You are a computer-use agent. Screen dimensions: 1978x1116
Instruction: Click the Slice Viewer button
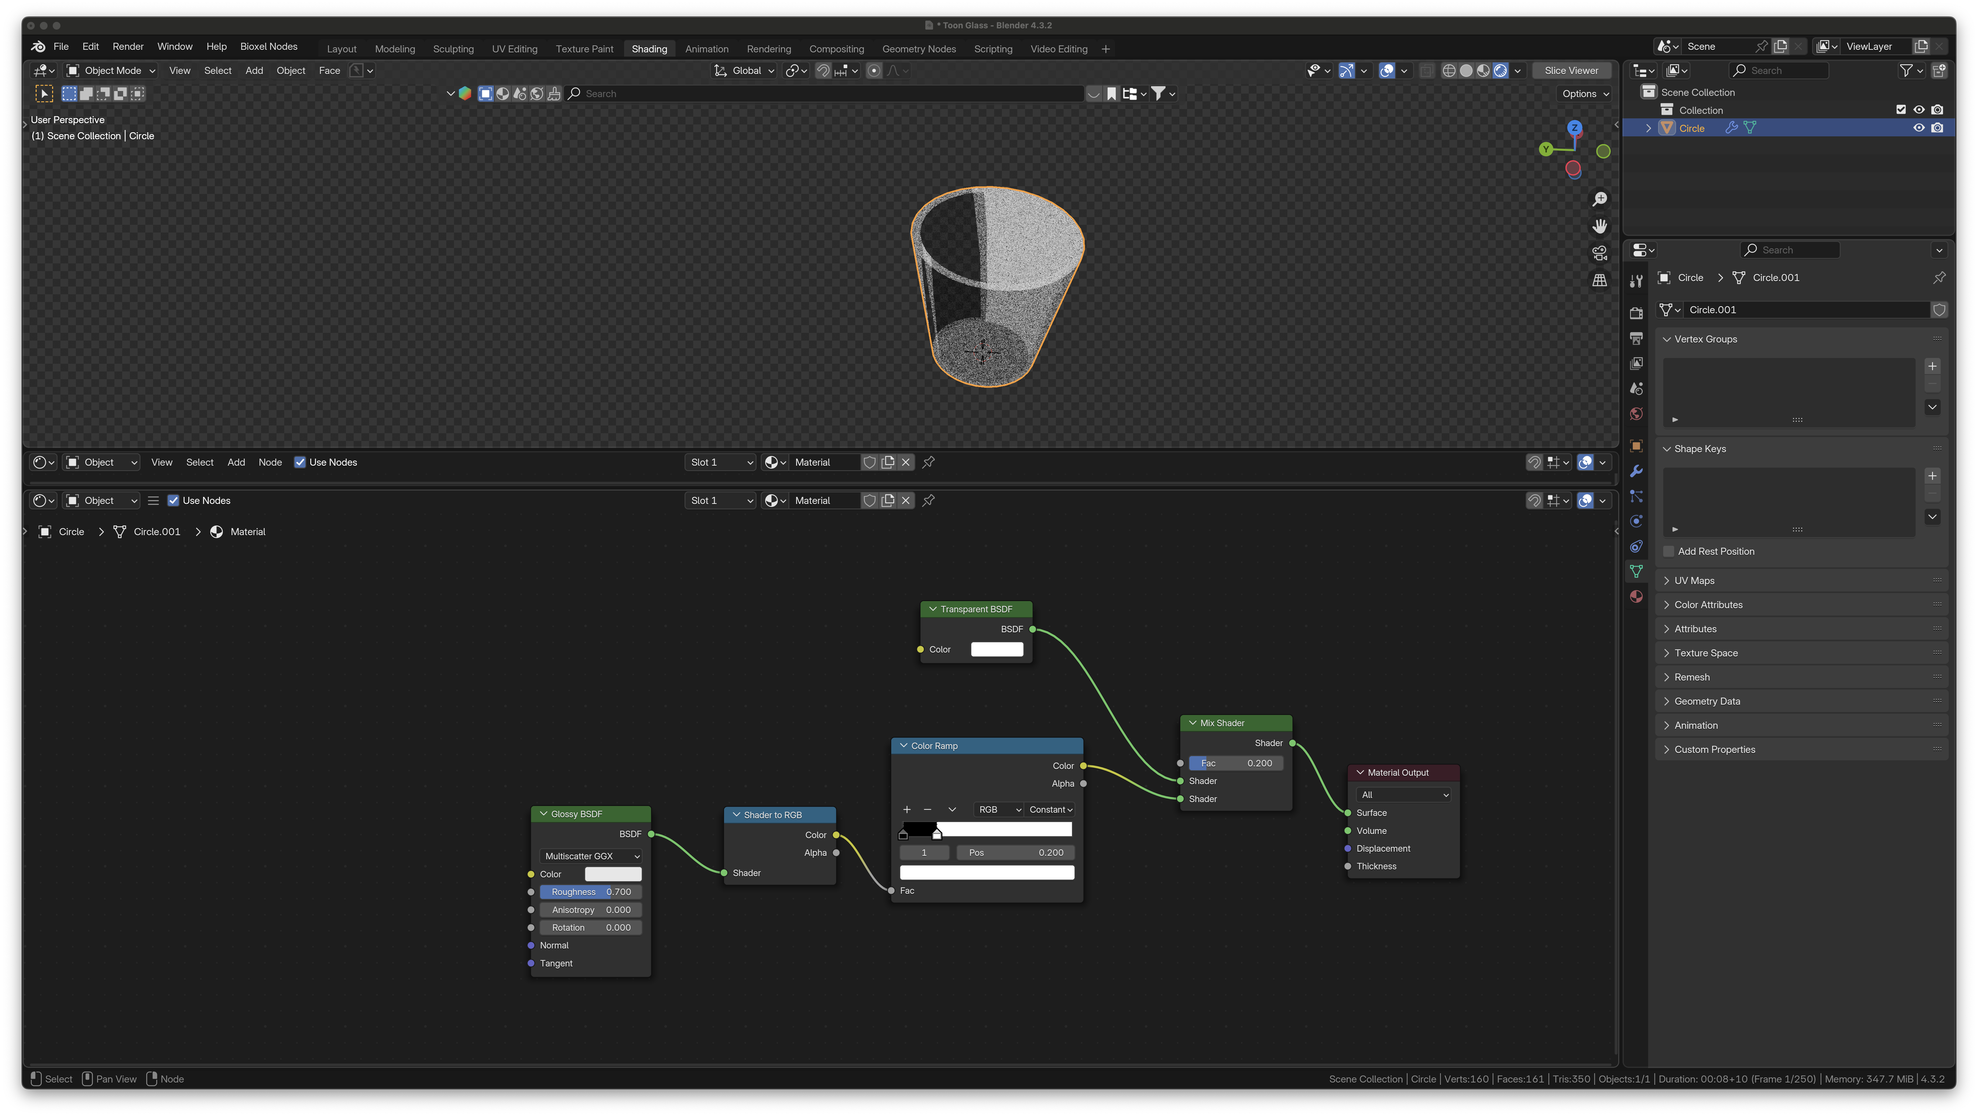pyautogui.click(x=1571, y=71)
